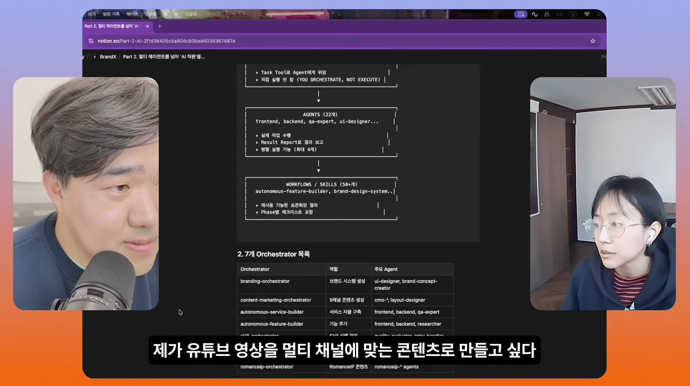
Task: Open Spotlight via the magnifier menu bar icon
Action: click(599, 14)
